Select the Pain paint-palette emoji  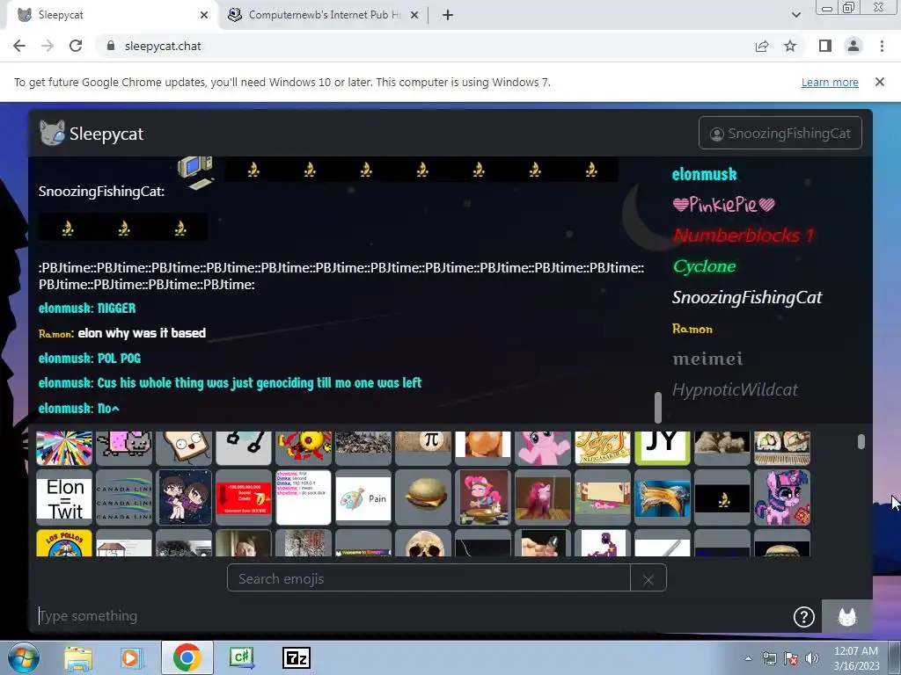point(363,497)
